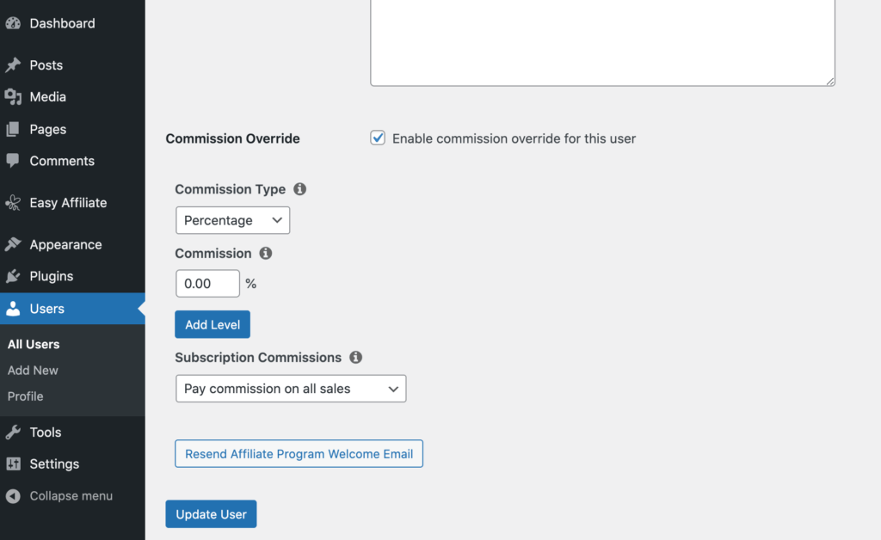Screen dimensions: 881x540
Task: Open the Subscription Commissions dropdown
Action: tap(291, 388)
